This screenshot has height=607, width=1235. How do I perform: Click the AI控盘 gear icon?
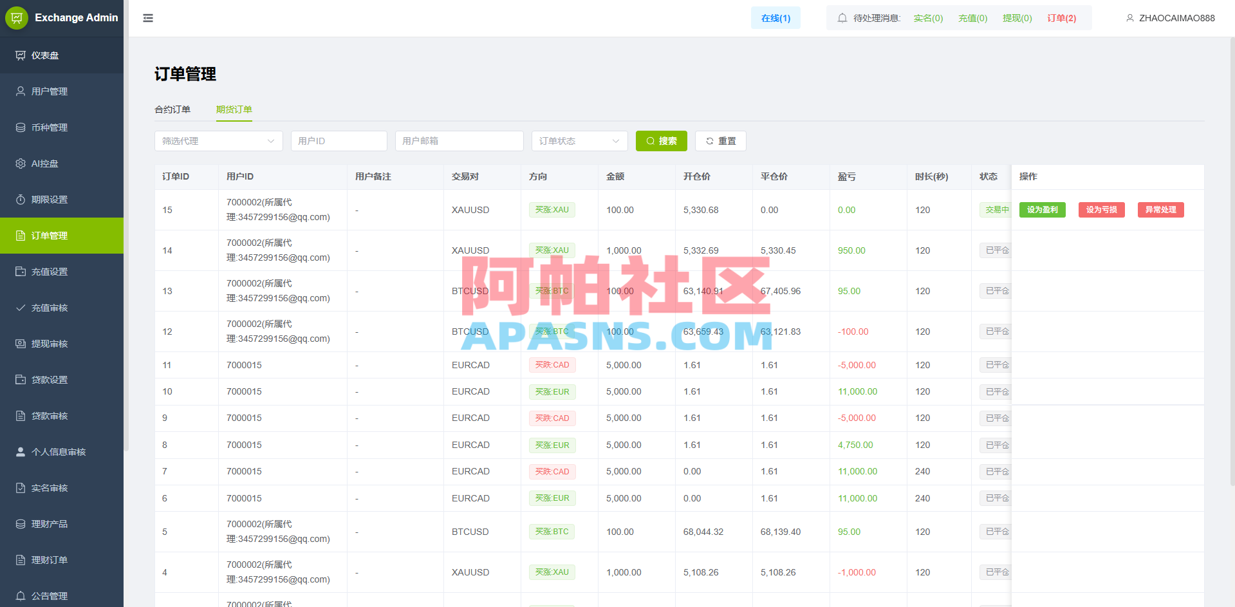click(x=21, y=163)
